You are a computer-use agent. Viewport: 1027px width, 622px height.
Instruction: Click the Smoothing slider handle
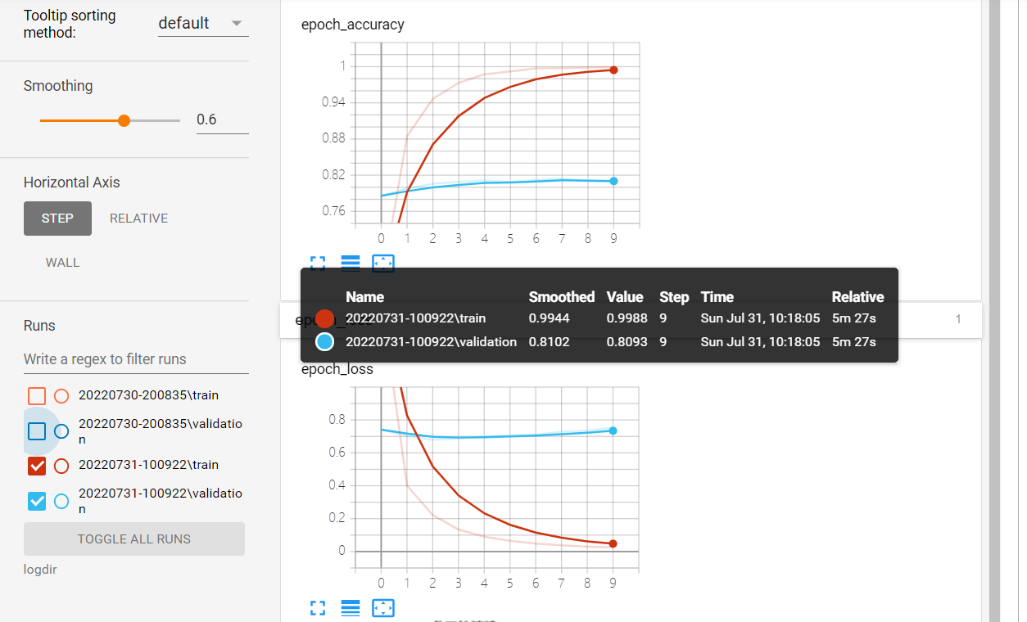coord(124,120)
